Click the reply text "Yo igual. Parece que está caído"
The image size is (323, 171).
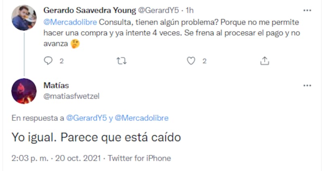(x=96, y=137)
